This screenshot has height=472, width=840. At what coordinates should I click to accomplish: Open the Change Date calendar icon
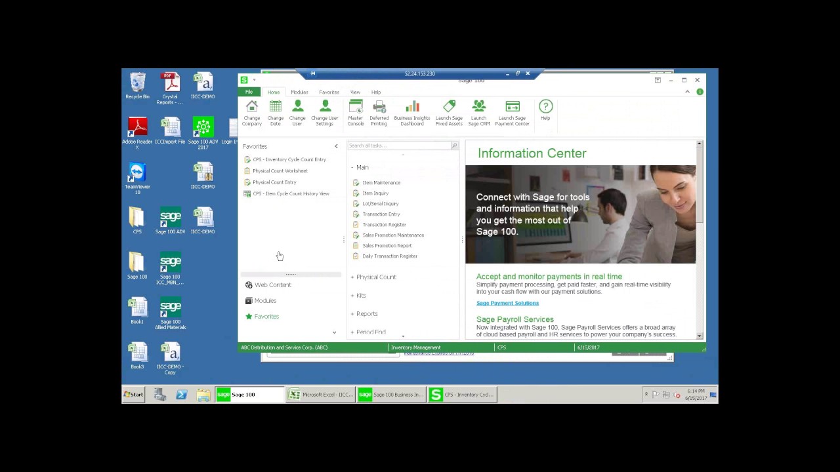pyautogui.click(x=276, y=113)
